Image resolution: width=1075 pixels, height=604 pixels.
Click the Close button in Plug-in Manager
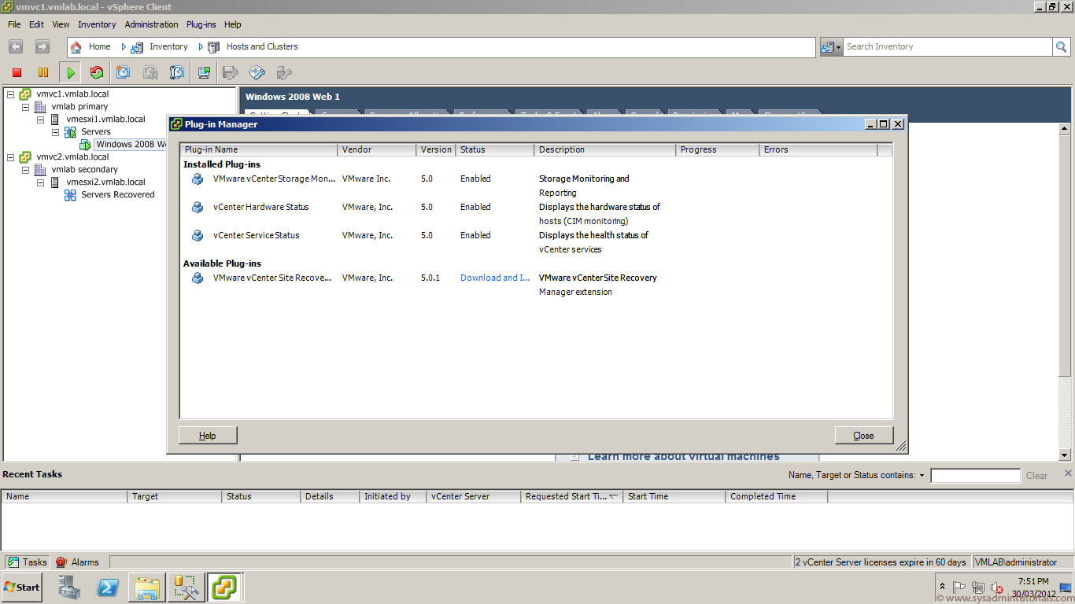click(x=864, y=436)
